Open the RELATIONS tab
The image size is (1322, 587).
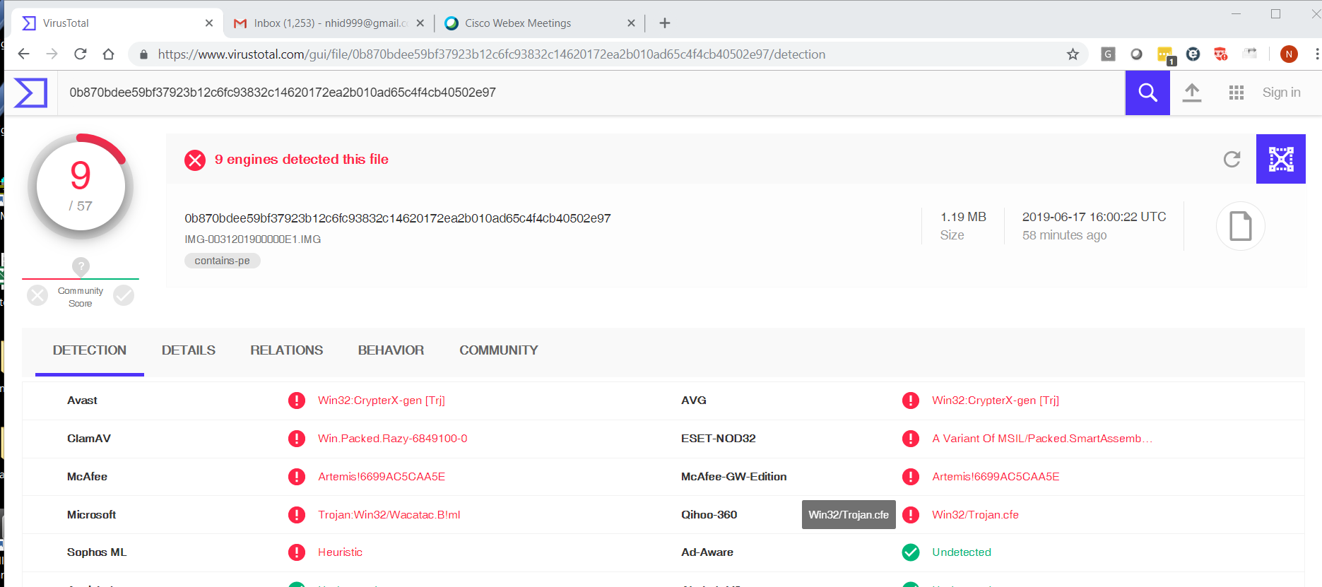coord(286,350)
